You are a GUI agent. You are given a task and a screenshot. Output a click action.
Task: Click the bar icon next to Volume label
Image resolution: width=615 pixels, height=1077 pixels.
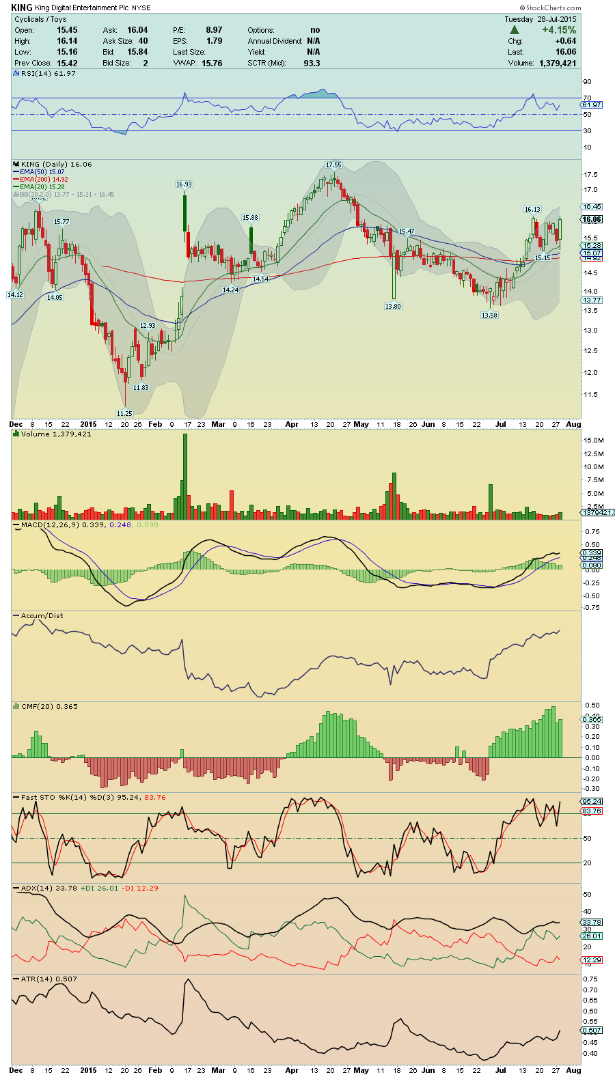[x=16, y=434]
